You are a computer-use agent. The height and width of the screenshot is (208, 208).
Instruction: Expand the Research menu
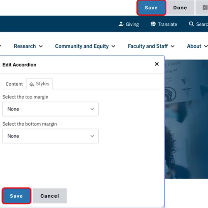pyautogui.click(x=28, y=46)
